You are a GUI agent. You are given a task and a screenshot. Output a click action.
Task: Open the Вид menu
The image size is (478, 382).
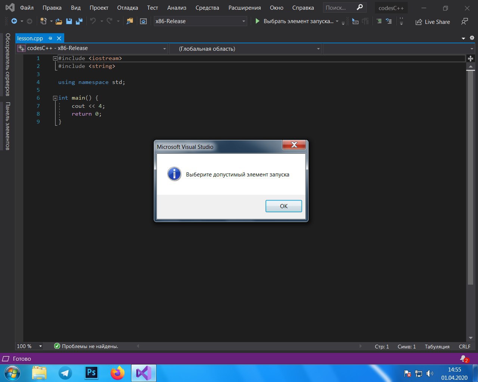pos(76,7)
